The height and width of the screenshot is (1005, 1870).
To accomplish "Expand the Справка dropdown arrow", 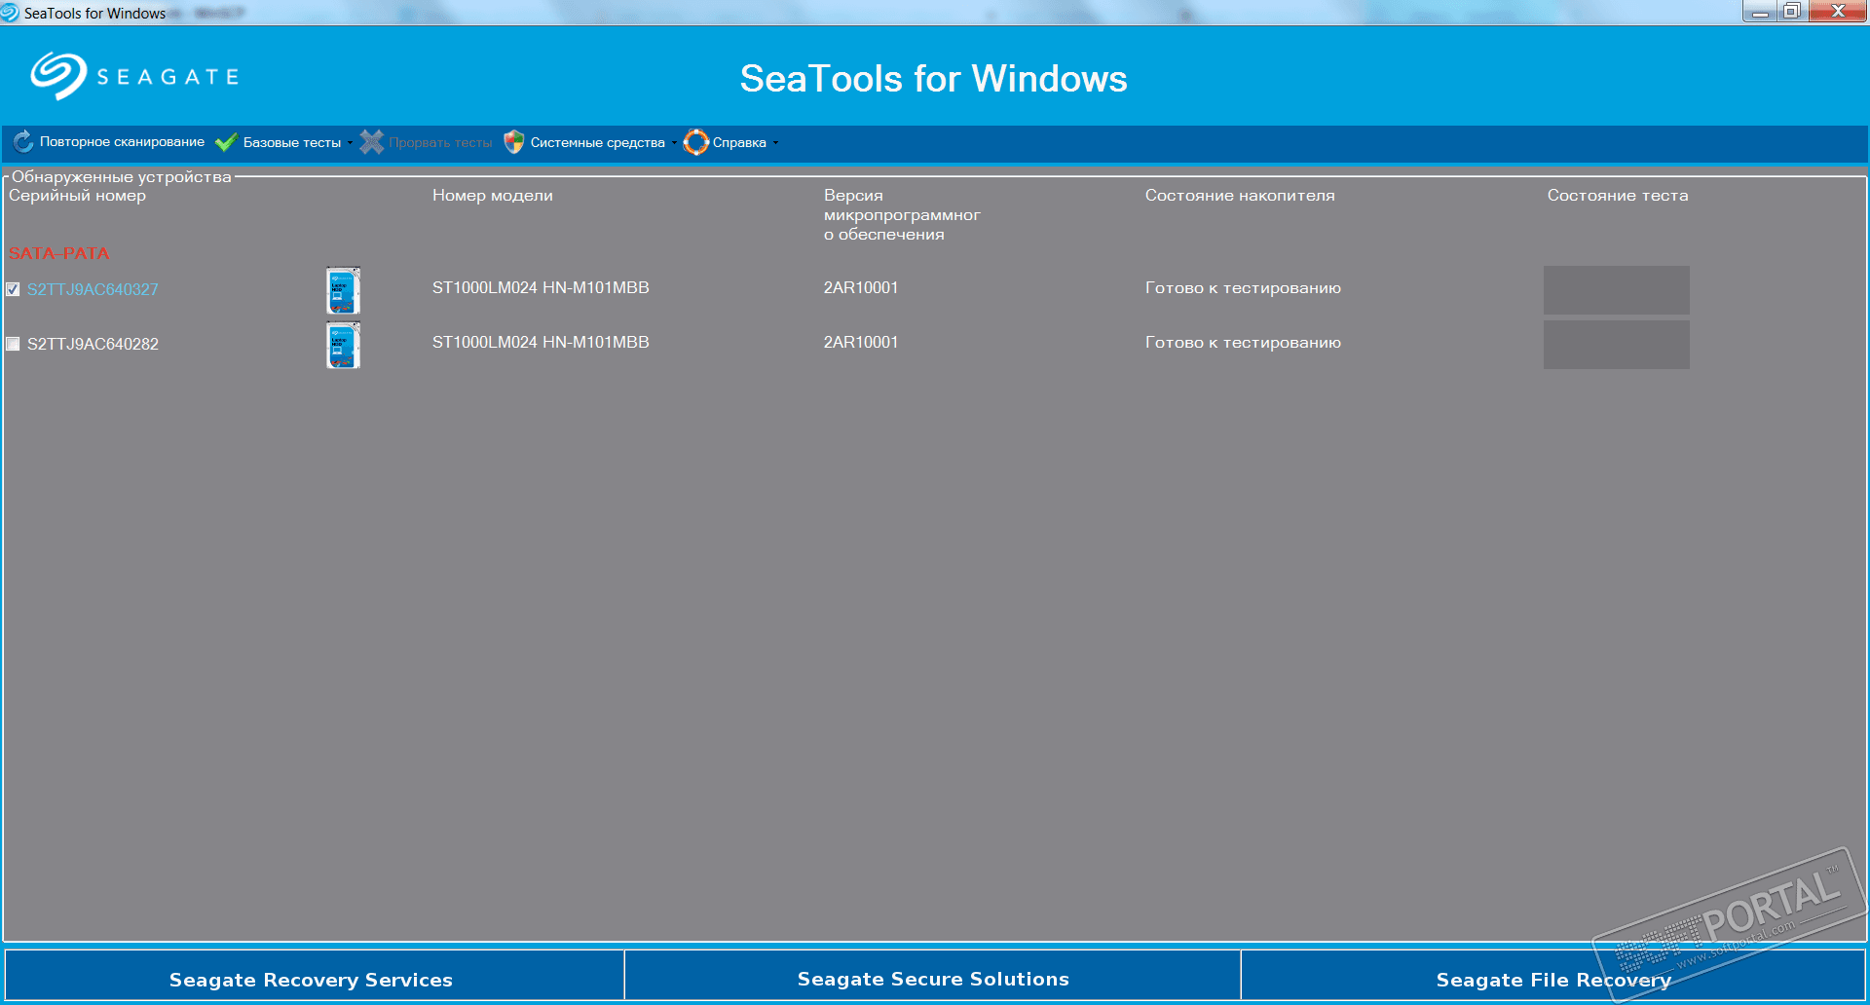I will (x=775, y=143).
